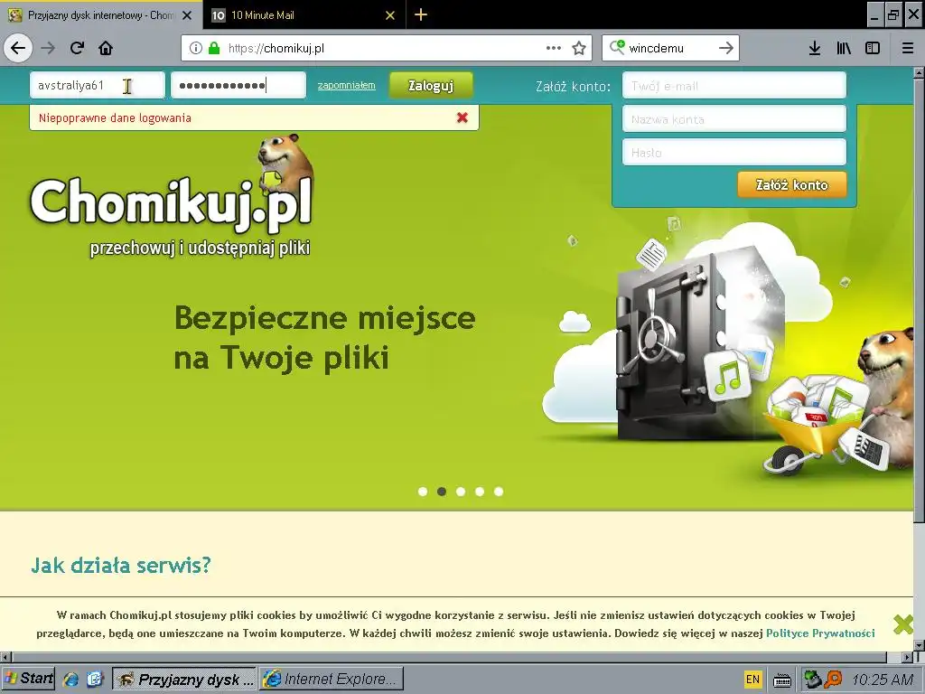Click the taskbar clock 10:25 AM
The image size is (925, 694).
point(883,680)
